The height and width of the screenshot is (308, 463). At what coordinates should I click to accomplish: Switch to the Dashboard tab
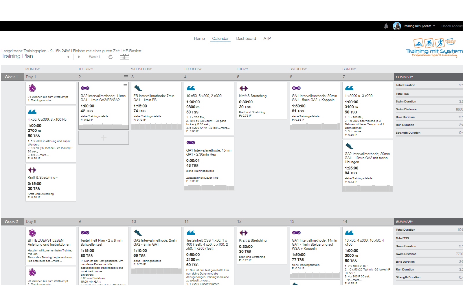(x=246, y=39)
